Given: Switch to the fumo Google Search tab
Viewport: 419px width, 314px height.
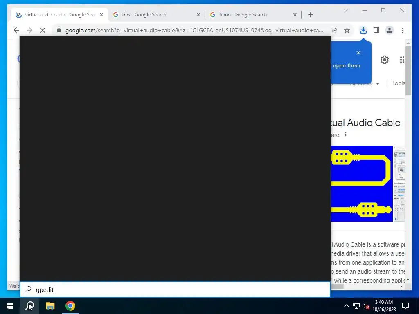Looking at the screenshot, I should pyautogui.click(x=253, y=15).
